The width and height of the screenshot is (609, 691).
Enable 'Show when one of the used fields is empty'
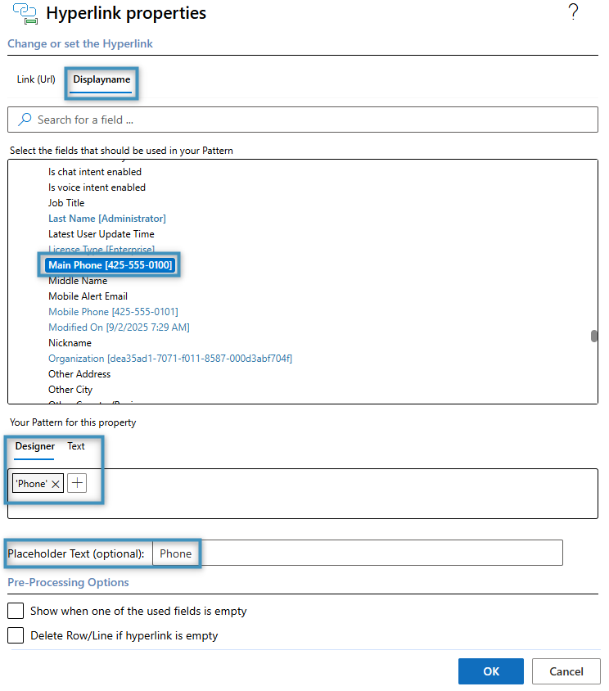point(16,611)
